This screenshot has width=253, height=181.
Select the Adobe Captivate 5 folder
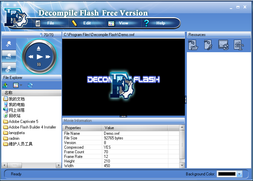(x=21, y=122)
